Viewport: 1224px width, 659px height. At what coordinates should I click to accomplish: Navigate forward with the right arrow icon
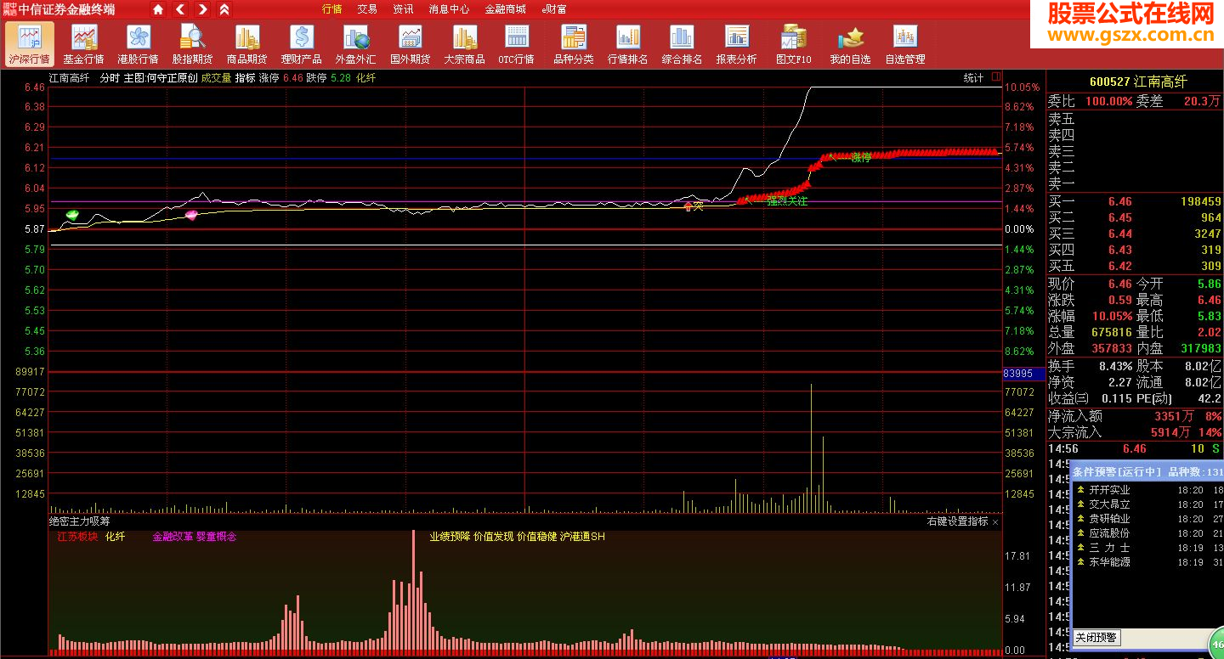202,9
